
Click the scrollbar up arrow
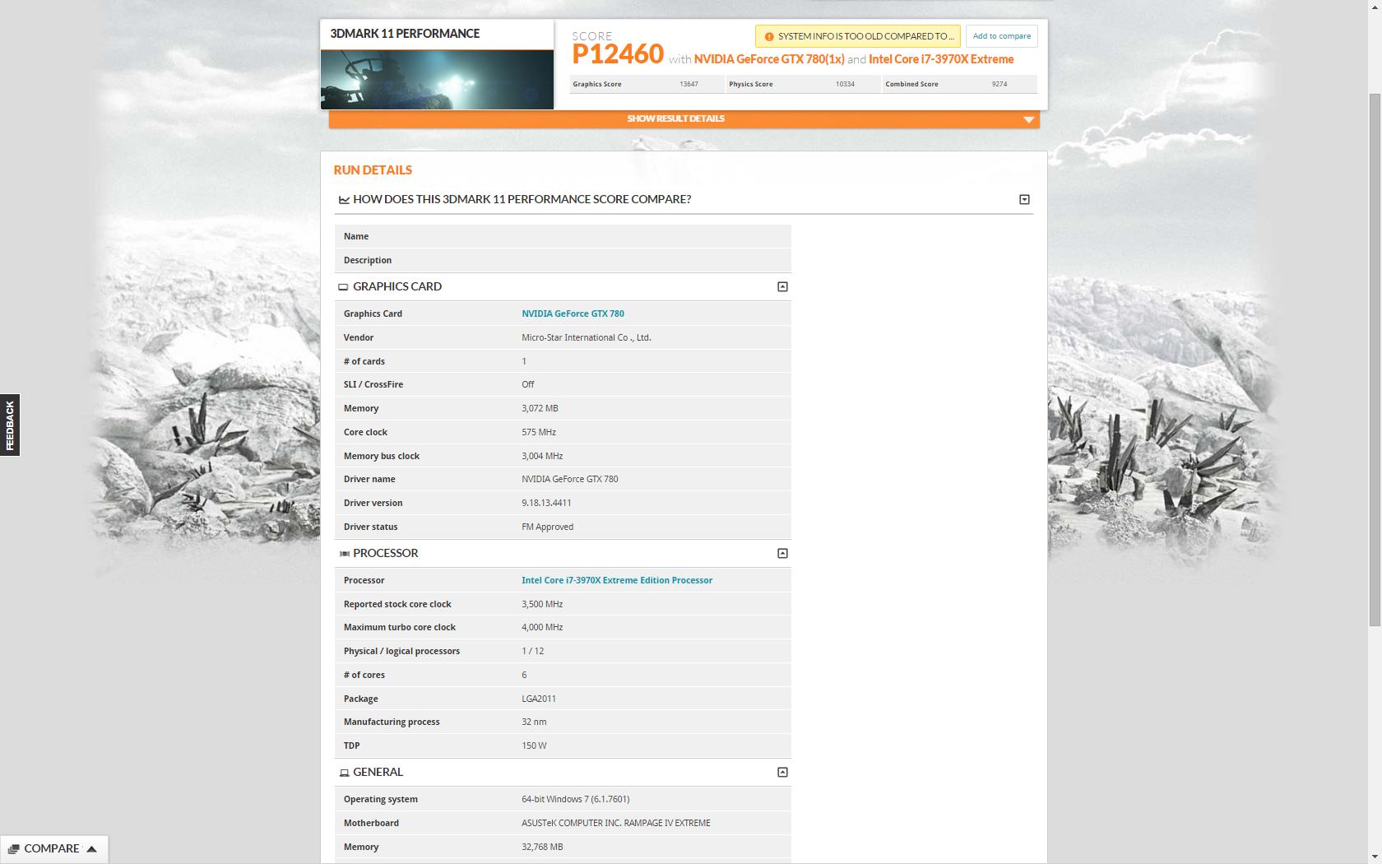[1375, 7]
